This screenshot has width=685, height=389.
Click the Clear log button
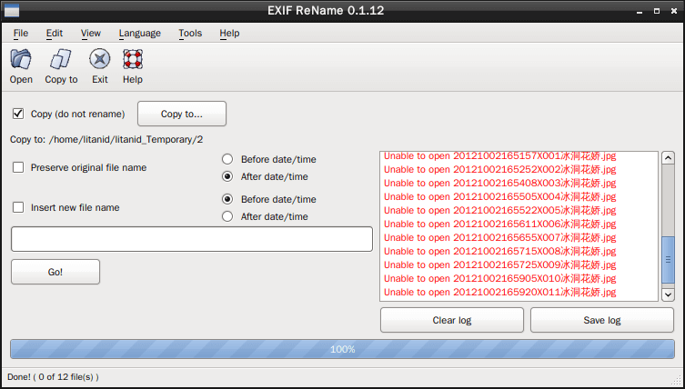(452, 320)
